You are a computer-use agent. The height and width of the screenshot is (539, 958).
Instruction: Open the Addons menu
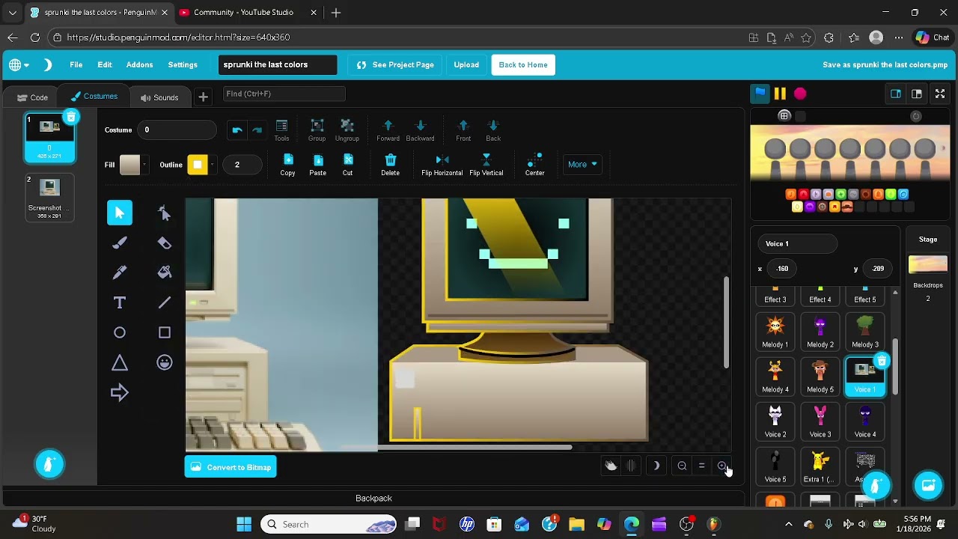point(139,65)
